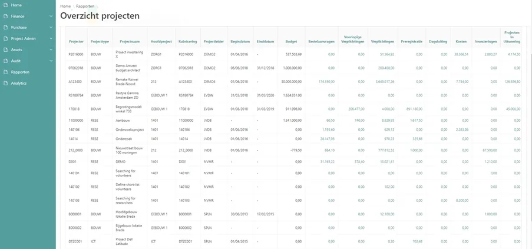Click the Home page icon in sidebar

pos(5,5)
